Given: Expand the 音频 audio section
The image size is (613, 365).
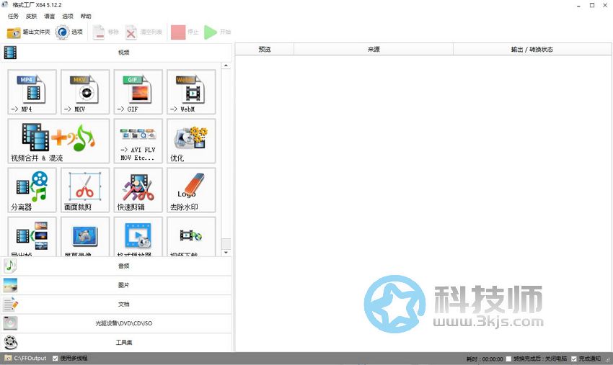Looking at the screenshot, I should point(116,266).
